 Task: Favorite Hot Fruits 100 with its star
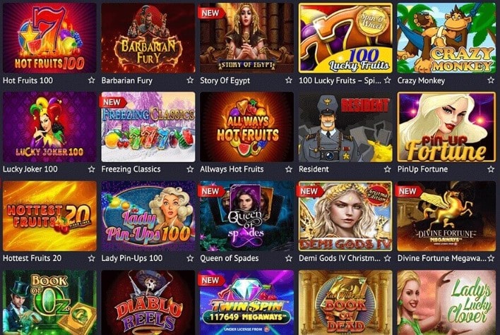(x=92, y=80)
